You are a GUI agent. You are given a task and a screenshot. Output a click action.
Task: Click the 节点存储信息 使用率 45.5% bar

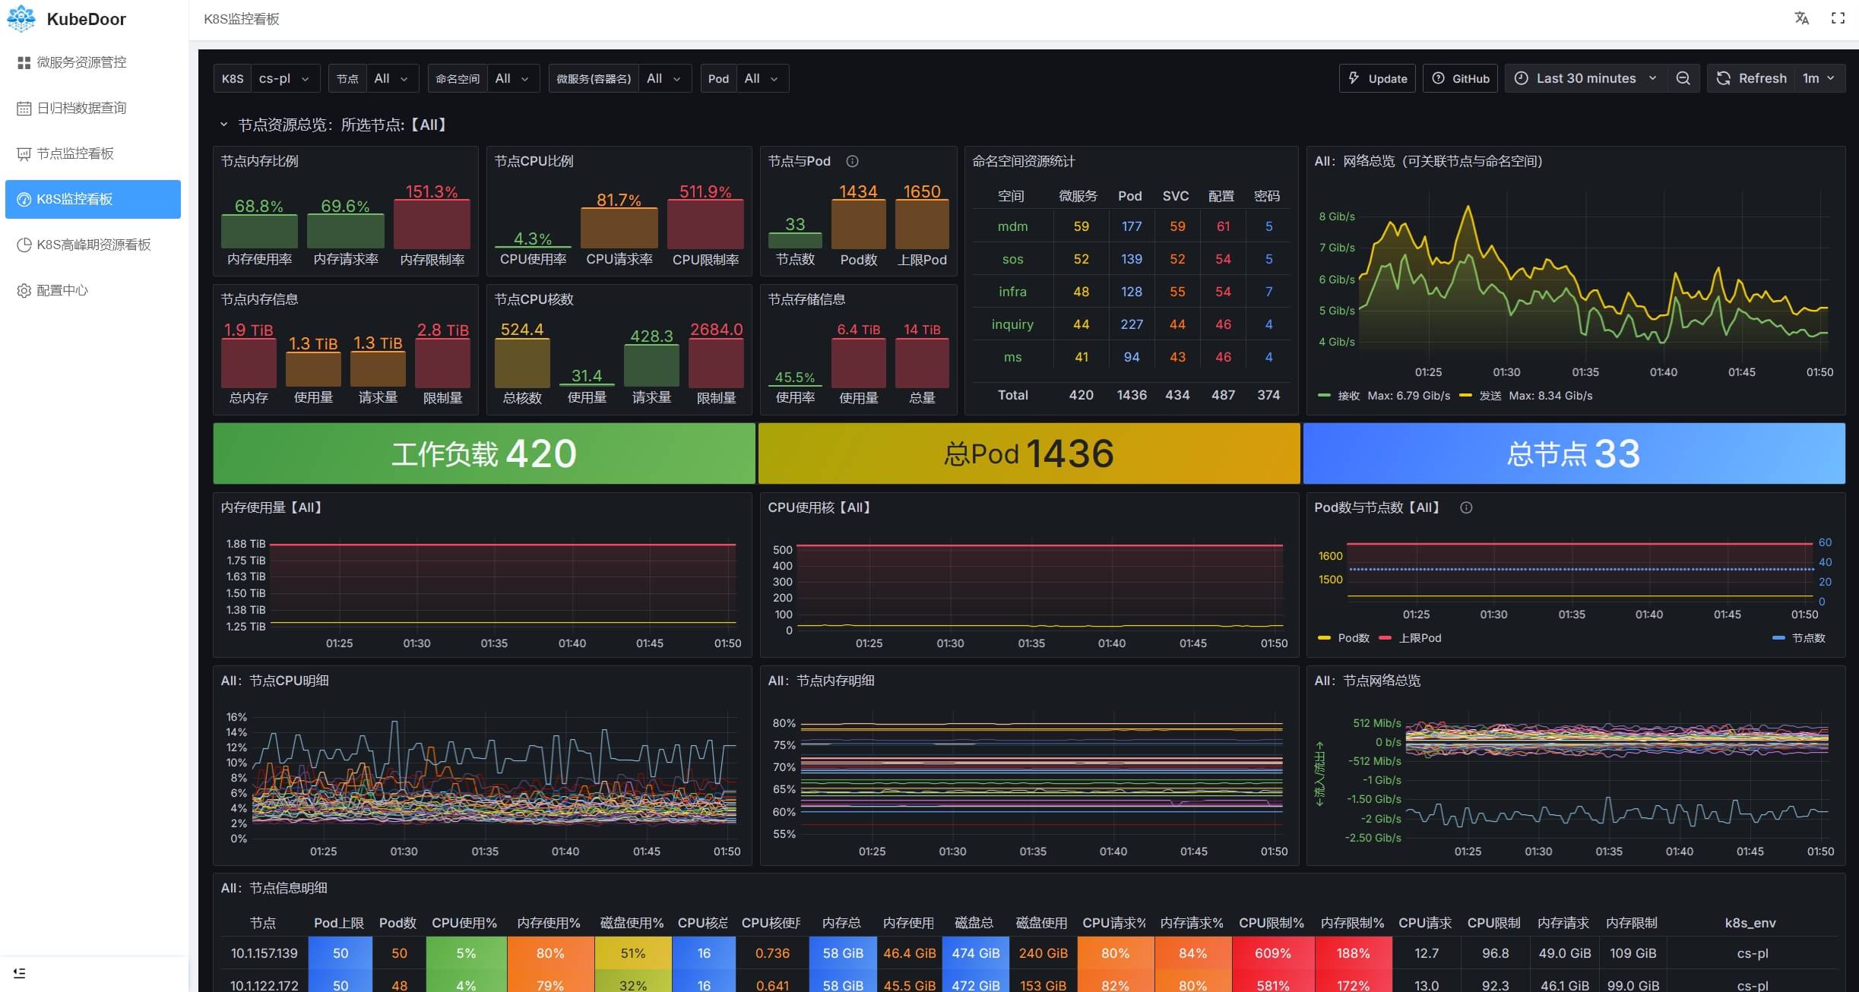(795, 387)
